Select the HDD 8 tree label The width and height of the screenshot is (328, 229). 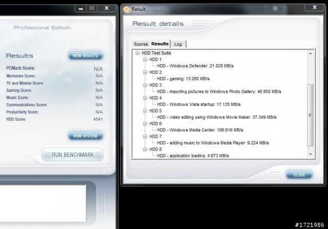point(155,149)
